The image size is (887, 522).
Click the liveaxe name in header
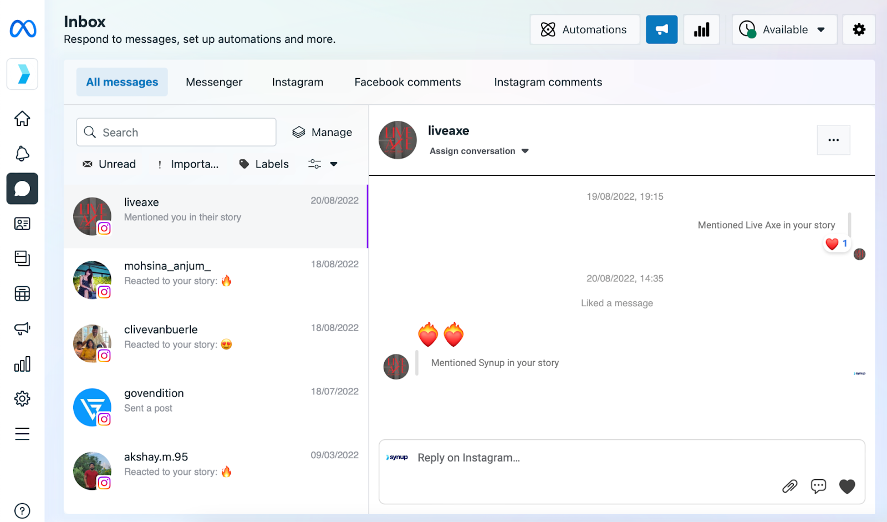pos(448,131)
